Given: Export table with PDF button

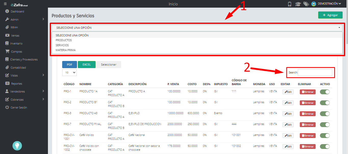Looking at the screenshot, I should [x=70, y=65].
